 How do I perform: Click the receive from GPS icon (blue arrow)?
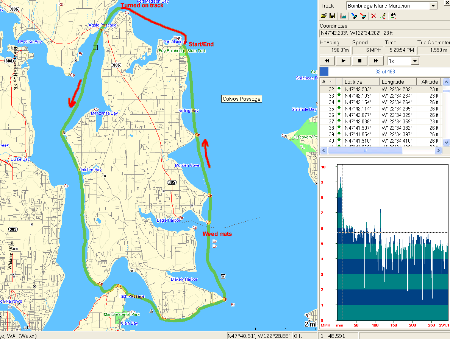point(354,16)
